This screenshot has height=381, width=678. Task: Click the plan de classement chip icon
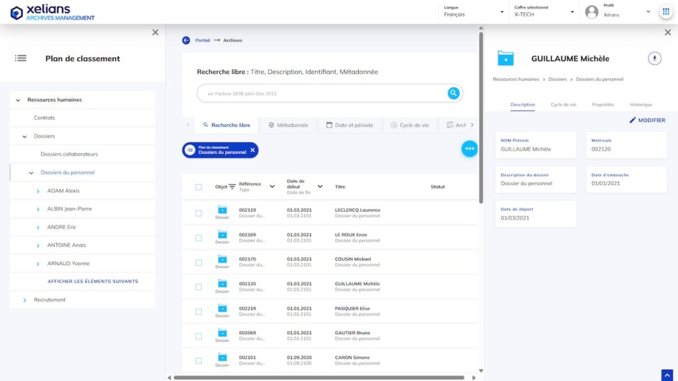tap(190, 150)
